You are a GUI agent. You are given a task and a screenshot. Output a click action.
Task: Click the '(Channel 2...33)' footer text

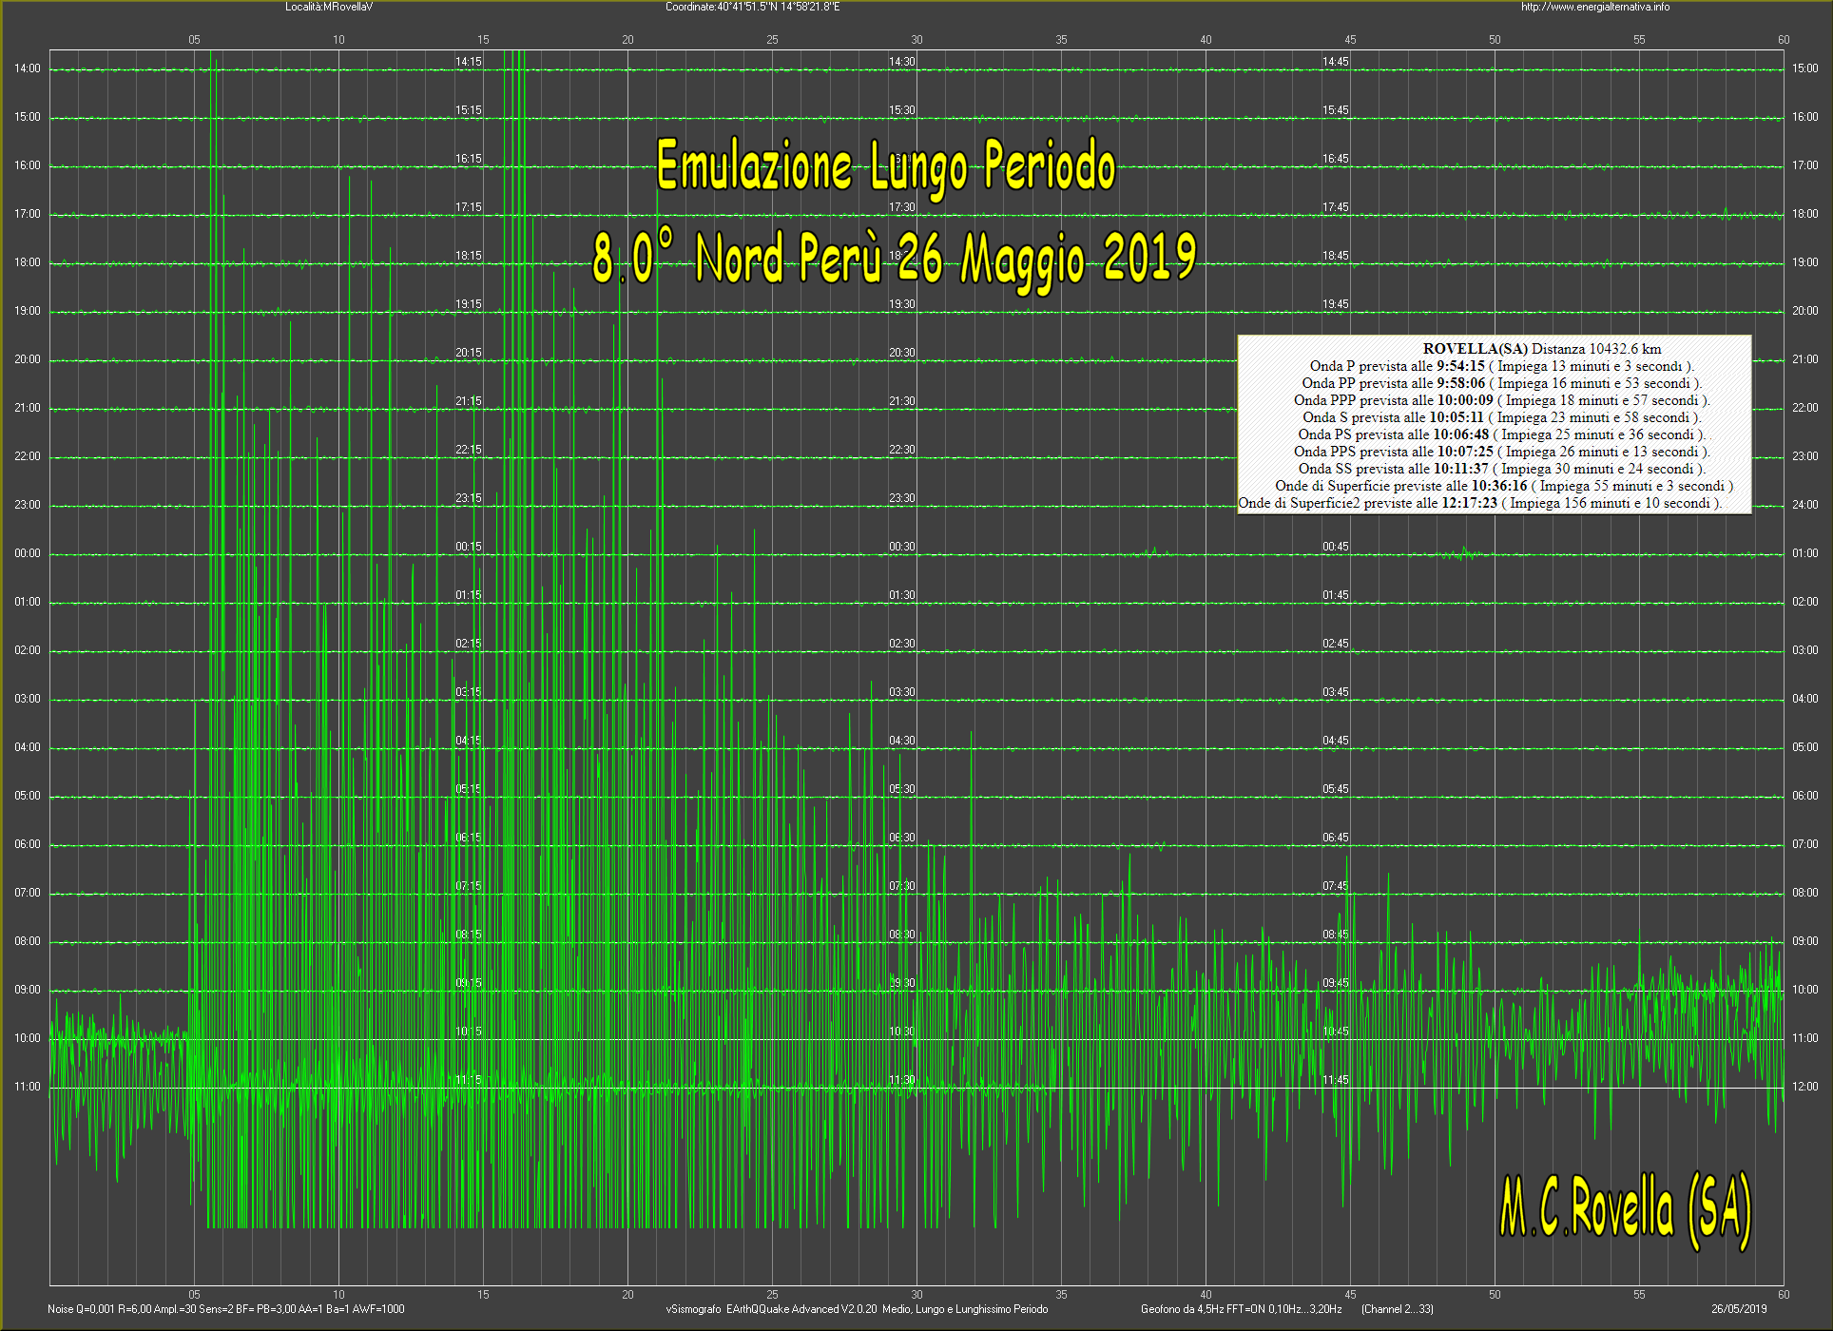click(x=1398, y=1309)
